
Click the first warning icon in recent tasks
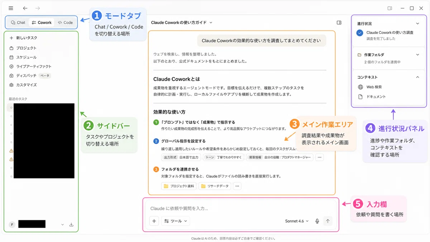[11, 151]
